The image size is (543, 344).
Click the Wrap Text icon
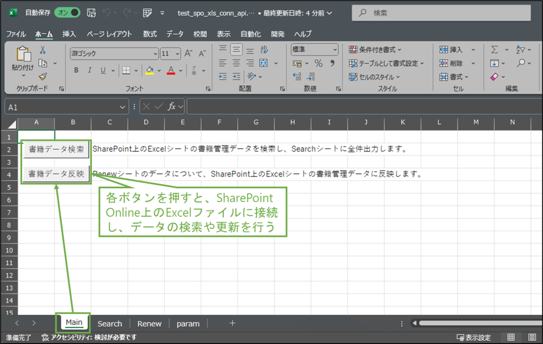[264, 50]
